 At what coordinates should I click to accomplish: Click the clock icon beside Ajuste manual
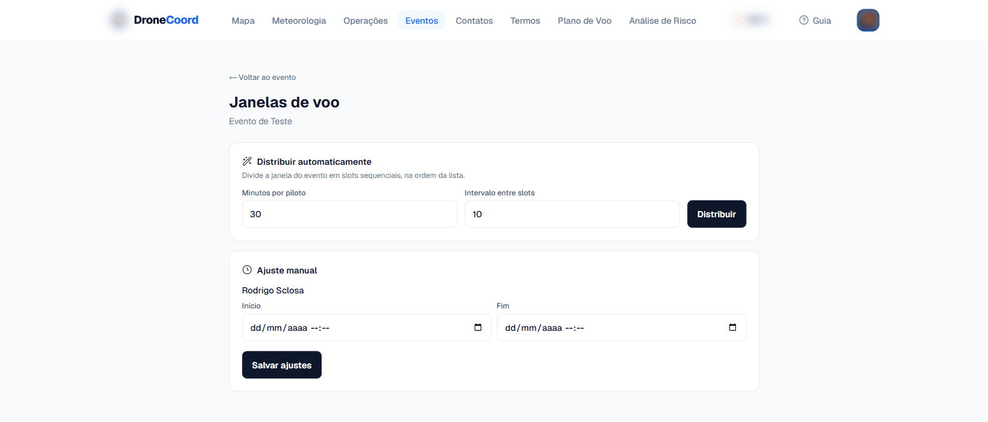(247, 270)
